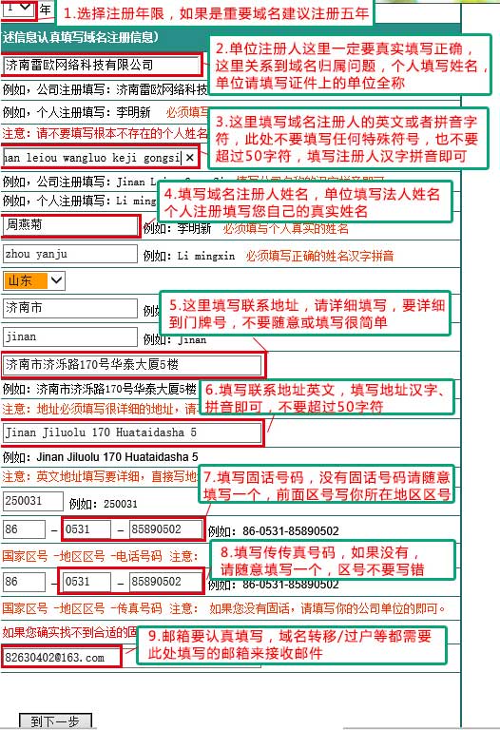
Task: Click the 到下一步 button
Action: (55, 721)
